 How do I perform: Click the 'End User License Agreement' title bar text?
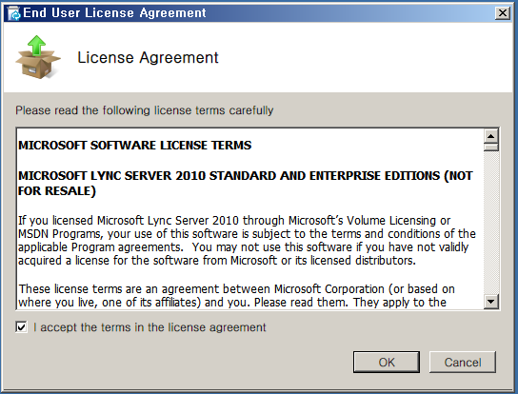(114, 13)
